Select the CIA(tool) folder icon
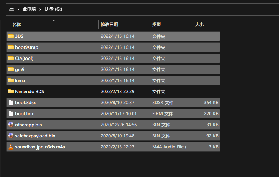279x177 pixels. [x=11, y=58]
